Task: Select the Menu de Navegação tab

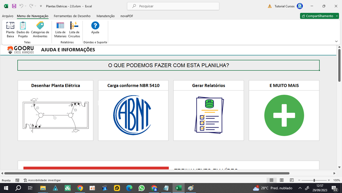Action: coord(32,16)
